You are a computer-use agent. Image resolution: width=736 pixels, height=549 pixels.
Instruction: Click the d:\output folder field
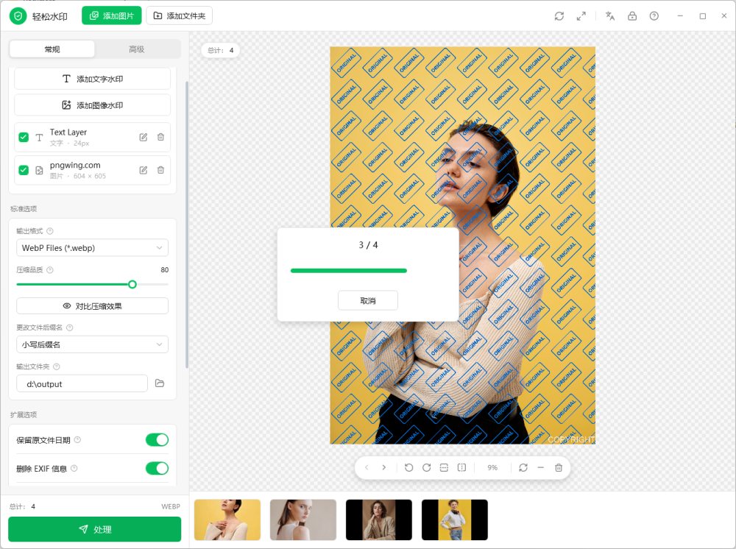click(82, 383)
